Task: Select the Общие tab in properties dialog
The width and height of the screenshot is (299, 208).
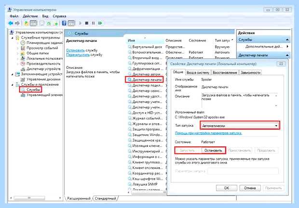Action: [x=178, y=72]
